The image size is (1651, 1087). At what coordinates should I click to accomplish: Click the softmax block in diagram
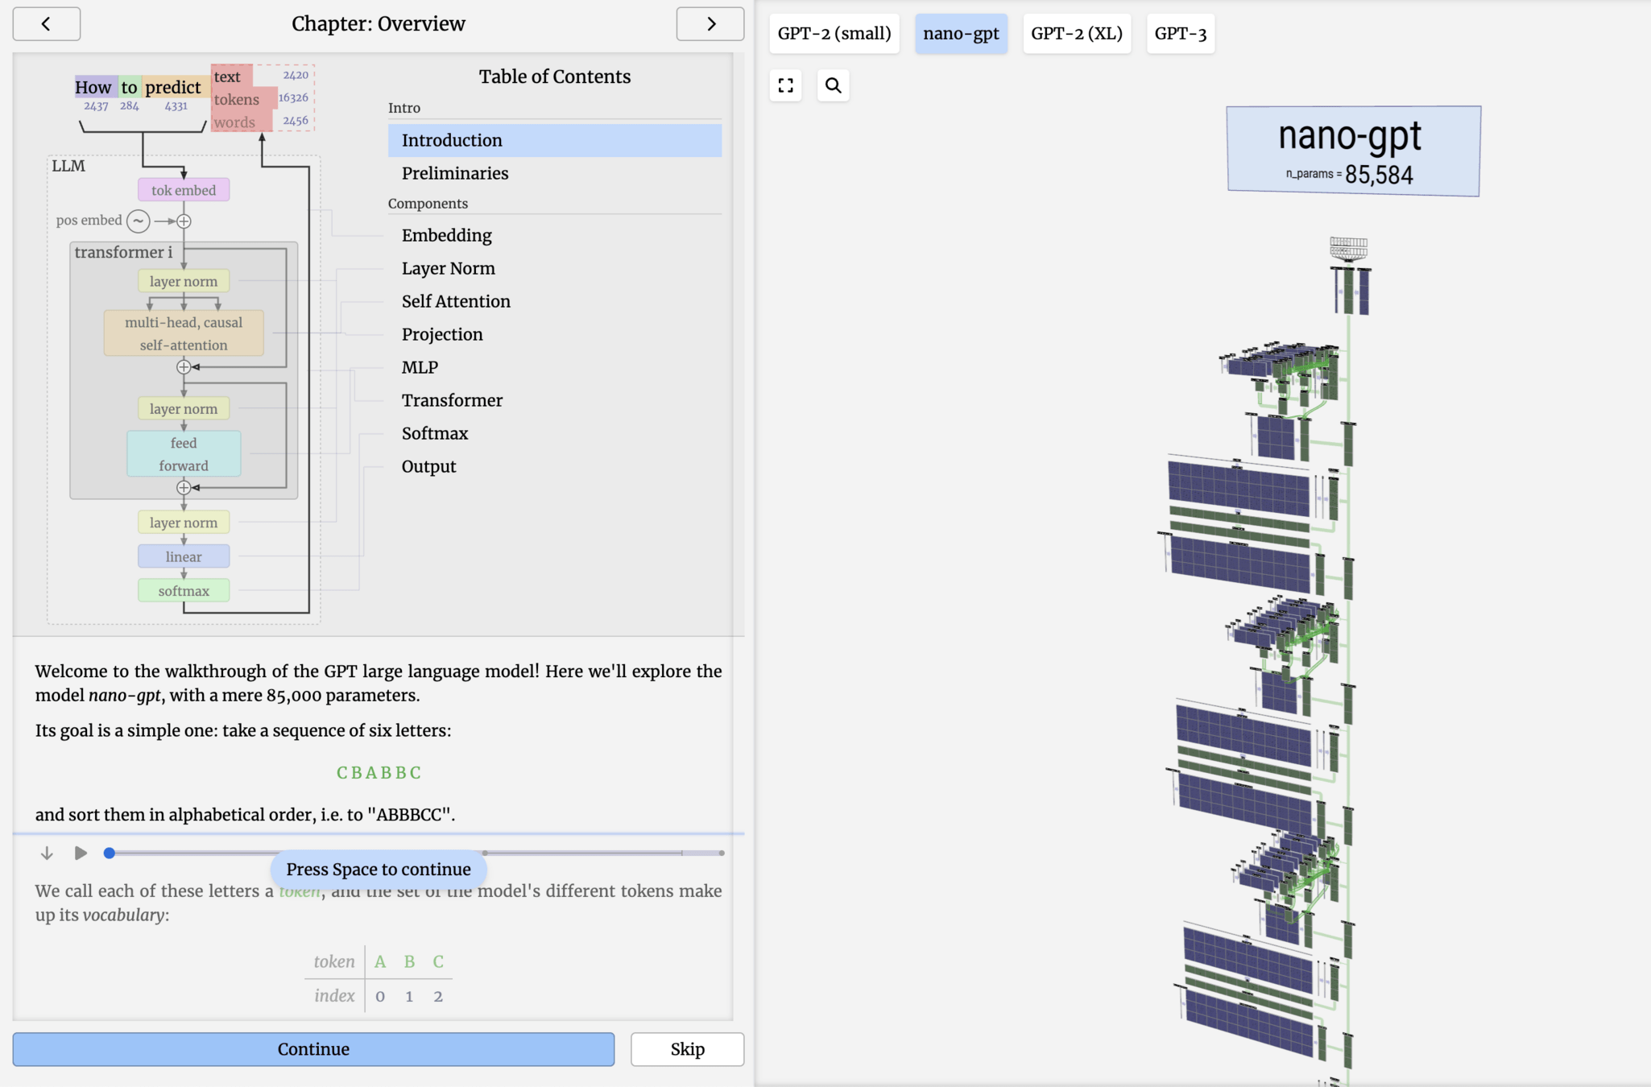coord(184,591)
